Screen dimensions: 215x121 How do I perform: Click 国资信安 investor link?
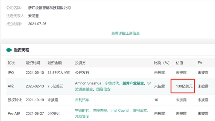click(103, 89)
